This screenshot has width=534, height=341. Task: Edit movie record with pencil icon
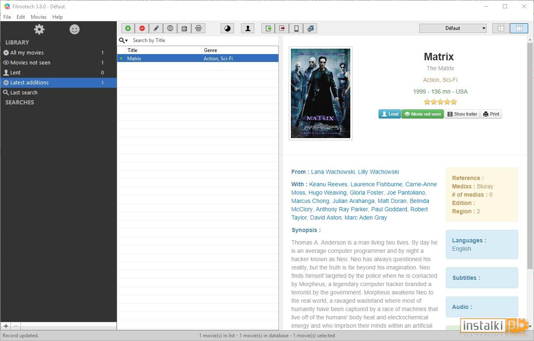[156, 28]
